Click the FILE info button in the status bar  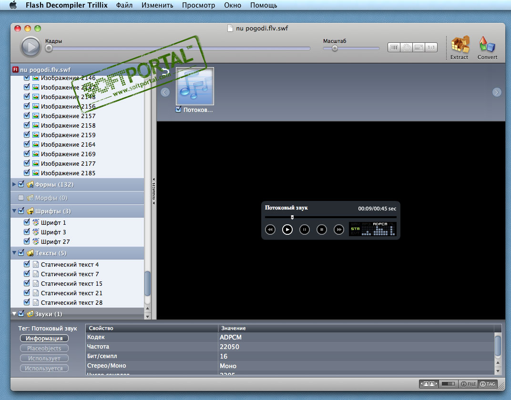click(x=468, y=384)
